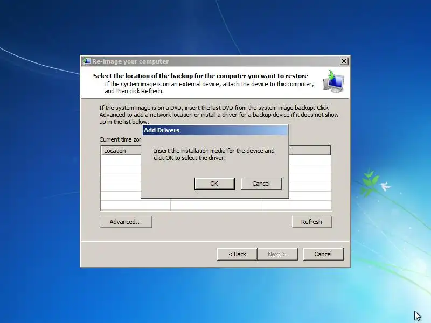
Task: Select the Location column header
Action: pos(121,151)
